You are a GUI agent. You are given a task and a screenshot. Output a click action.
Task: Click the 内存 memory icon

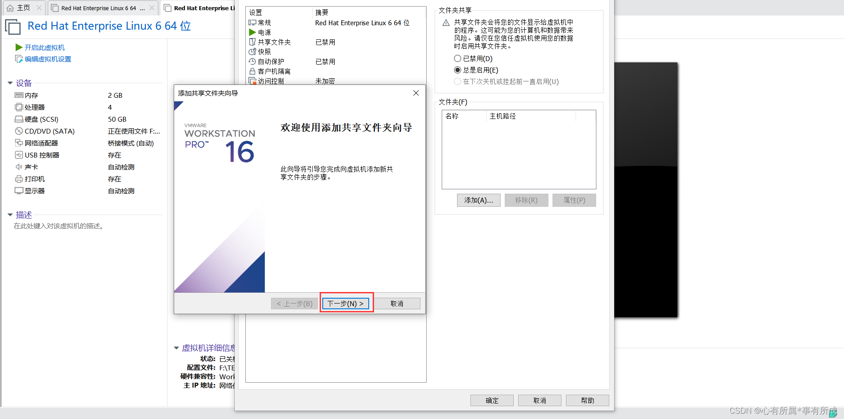(x=19, y=95)
